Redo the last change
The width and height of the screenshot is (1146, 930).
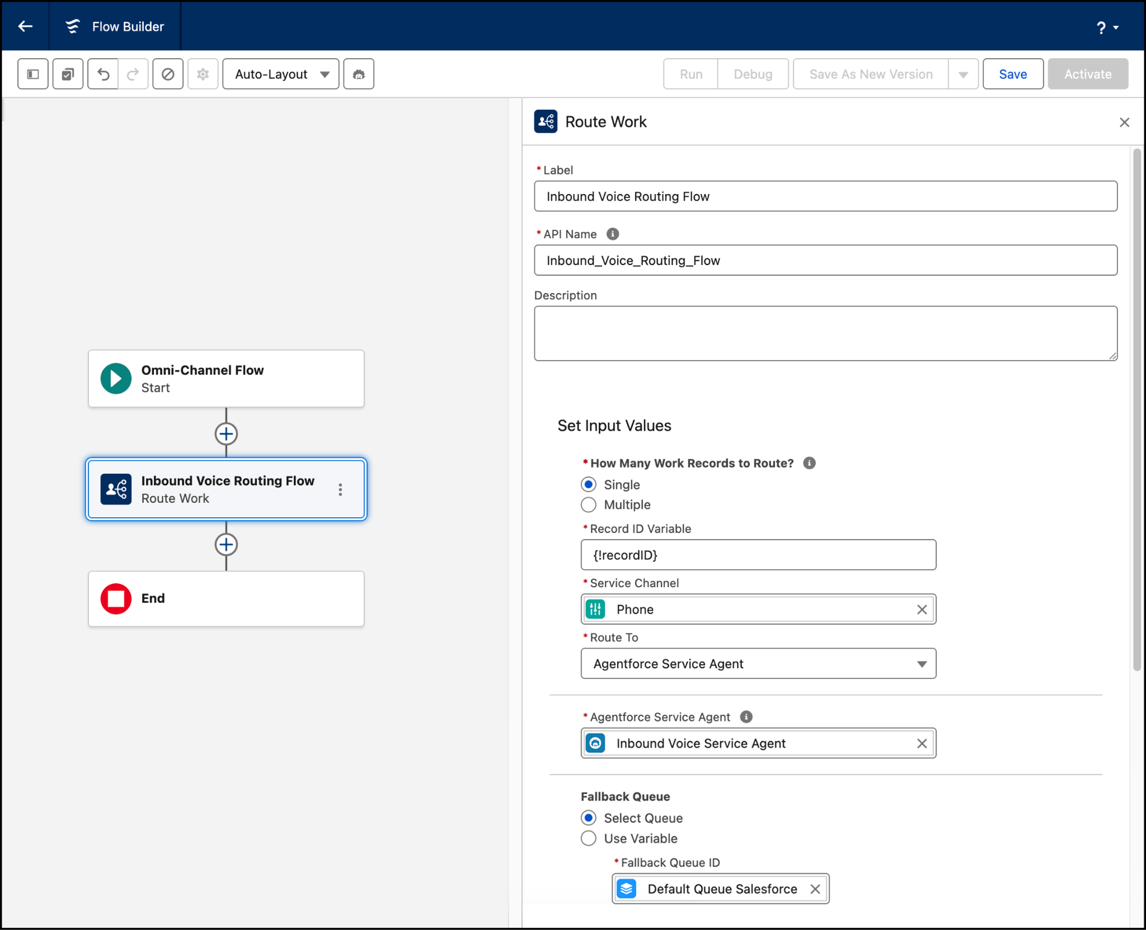(133, 74)
